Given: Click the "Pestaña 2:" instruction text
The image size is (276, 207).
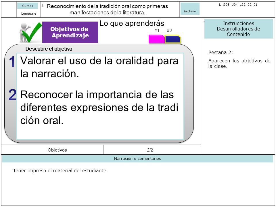Looking at the screenshot, I should pyautogui.click(x=221, y=52).
